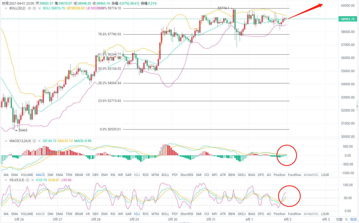
Task: Click the 3月 30 date on time axis
Action: pyautogui.click(x=173, y=220)
